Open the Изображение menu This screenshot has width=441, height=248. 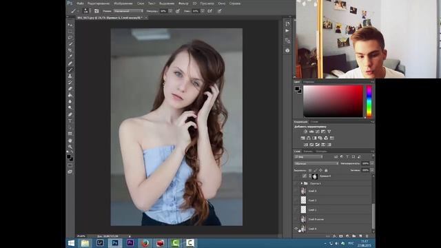point(123,3)
